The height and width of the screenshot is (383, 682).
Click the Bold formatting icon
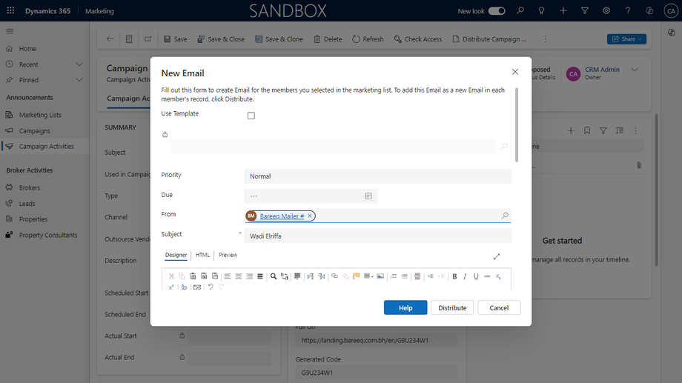coord(454,276)
